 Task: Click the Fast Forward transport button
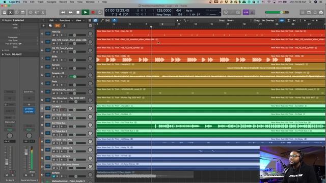click(x=70, y=12)
